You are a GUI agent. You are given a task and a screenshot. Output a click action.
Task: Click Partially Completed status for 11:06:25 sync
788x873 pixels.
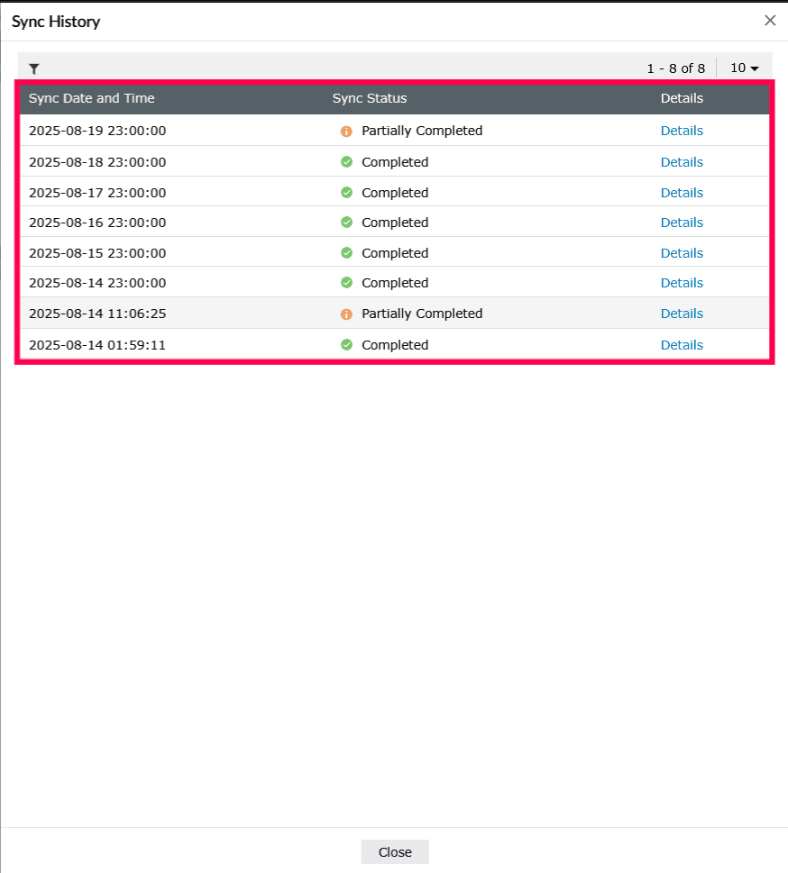pos(422,314)
